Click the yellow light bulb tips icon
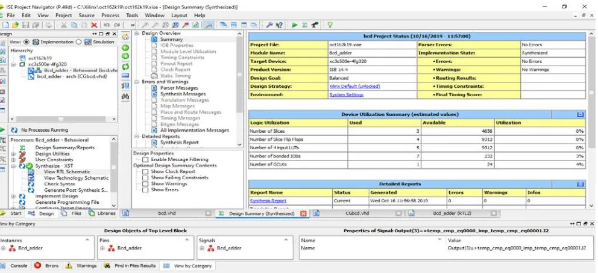The height and width of the screenshot is (273, 598). 330,25
